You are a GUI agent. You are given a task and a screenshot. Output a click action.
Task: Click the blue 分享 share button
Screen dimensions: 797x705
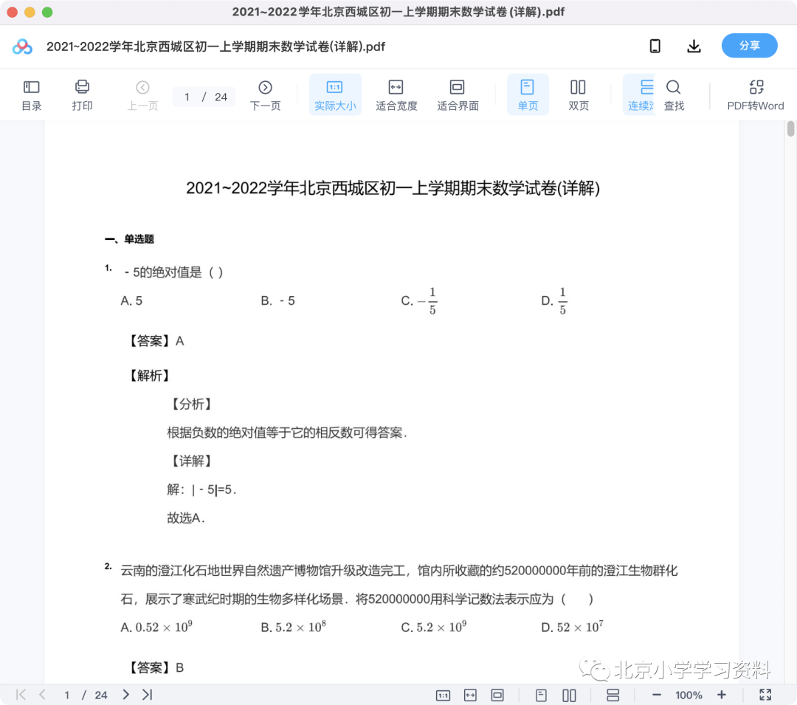click(x=749, y=46)
